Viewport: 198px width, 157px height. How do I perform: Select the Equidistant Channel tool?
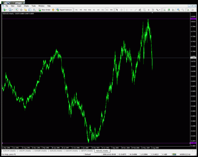[140, 10]
